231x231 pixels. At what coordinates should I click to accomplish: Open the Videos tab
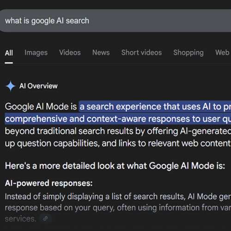point(70,53)
